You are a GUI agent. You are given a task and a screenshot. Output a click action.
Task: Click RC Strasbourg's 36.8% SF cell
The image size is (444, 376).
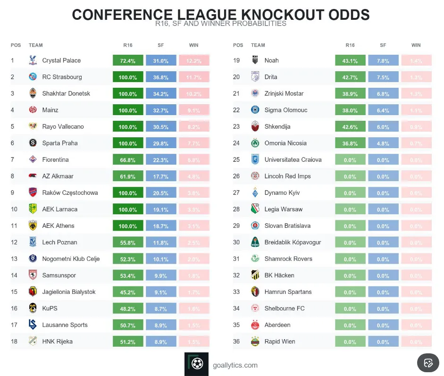coord(161,77)
